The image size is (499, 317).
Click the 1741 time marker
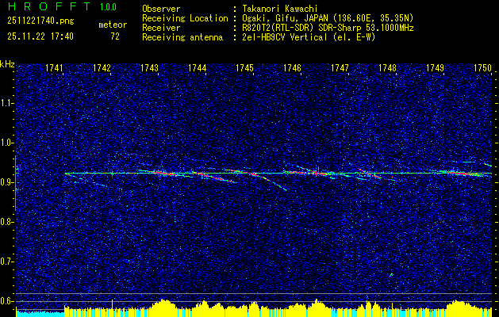[55, 68]
